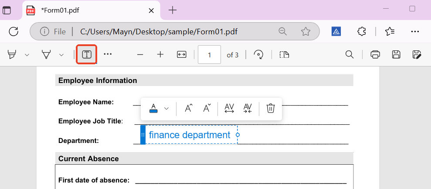Click the Highlight pen tool
The height and width of the screenshot is (189, 431).
[12, 54]
